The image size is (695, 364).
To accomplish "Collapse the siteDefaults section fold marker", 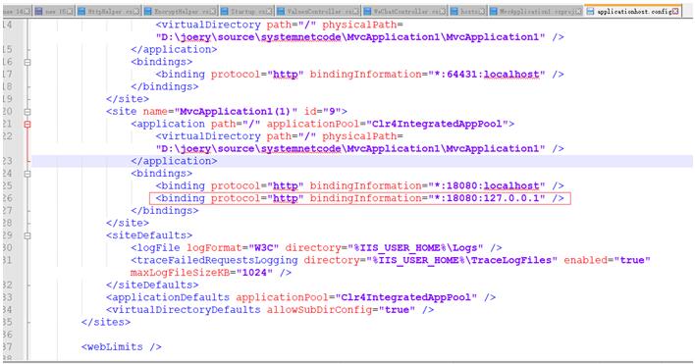I will pos(27,236).
